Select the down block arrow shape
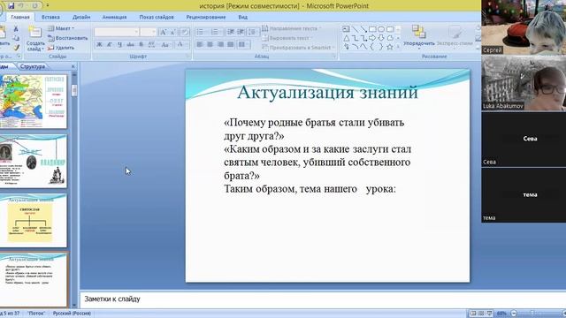The height and width of the screenshot is (318, 566). tap(381, 38)
